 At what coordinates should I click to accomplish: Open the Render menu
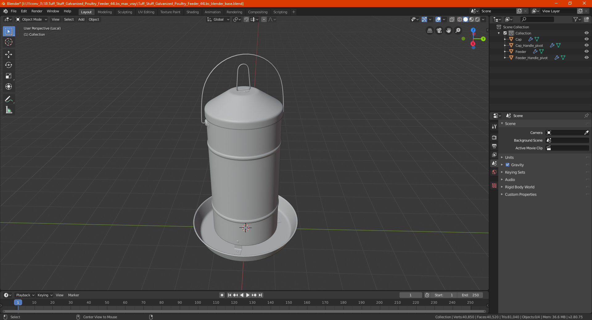coord(37,11)
